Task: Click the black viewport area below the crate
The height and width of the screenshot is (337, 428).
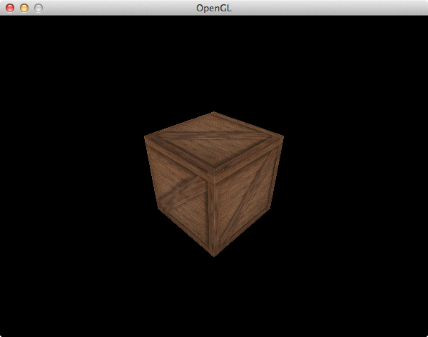Action: 214,300
